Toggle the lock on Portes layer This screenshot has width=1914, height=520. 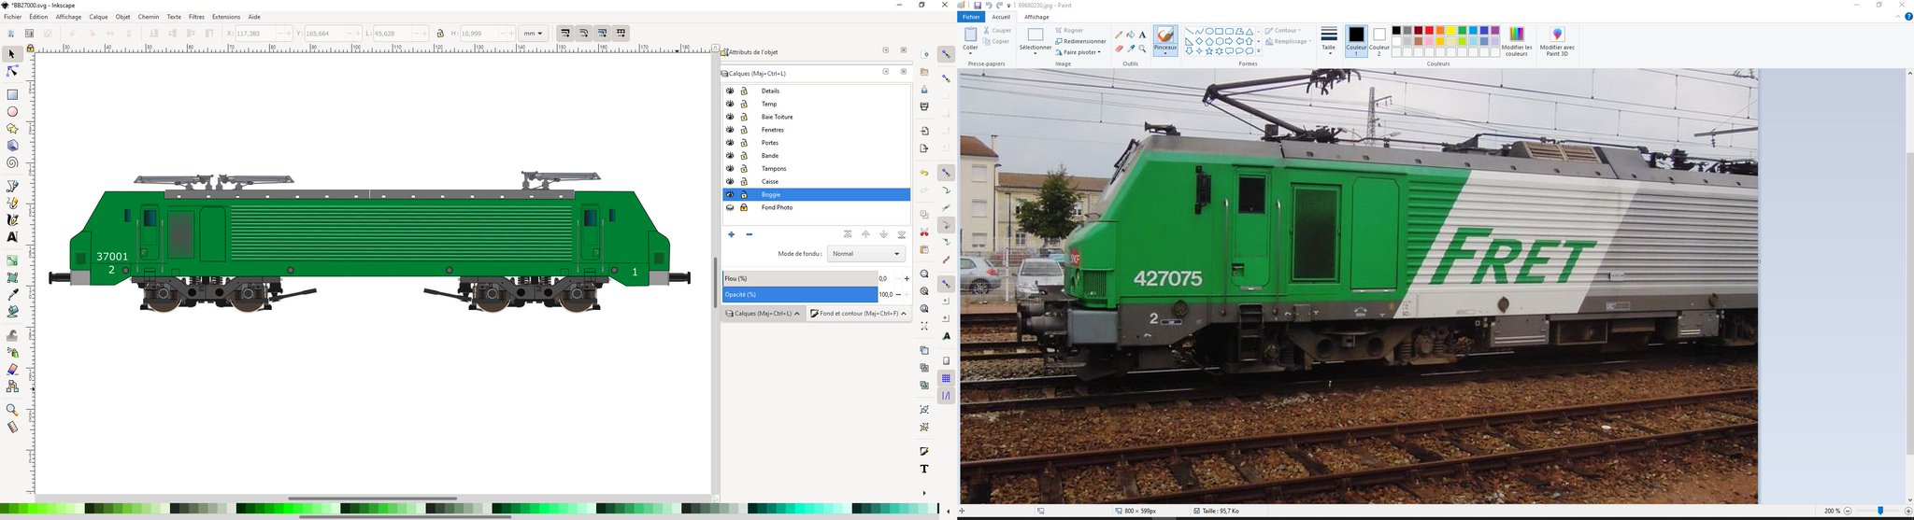click(744, 143)
